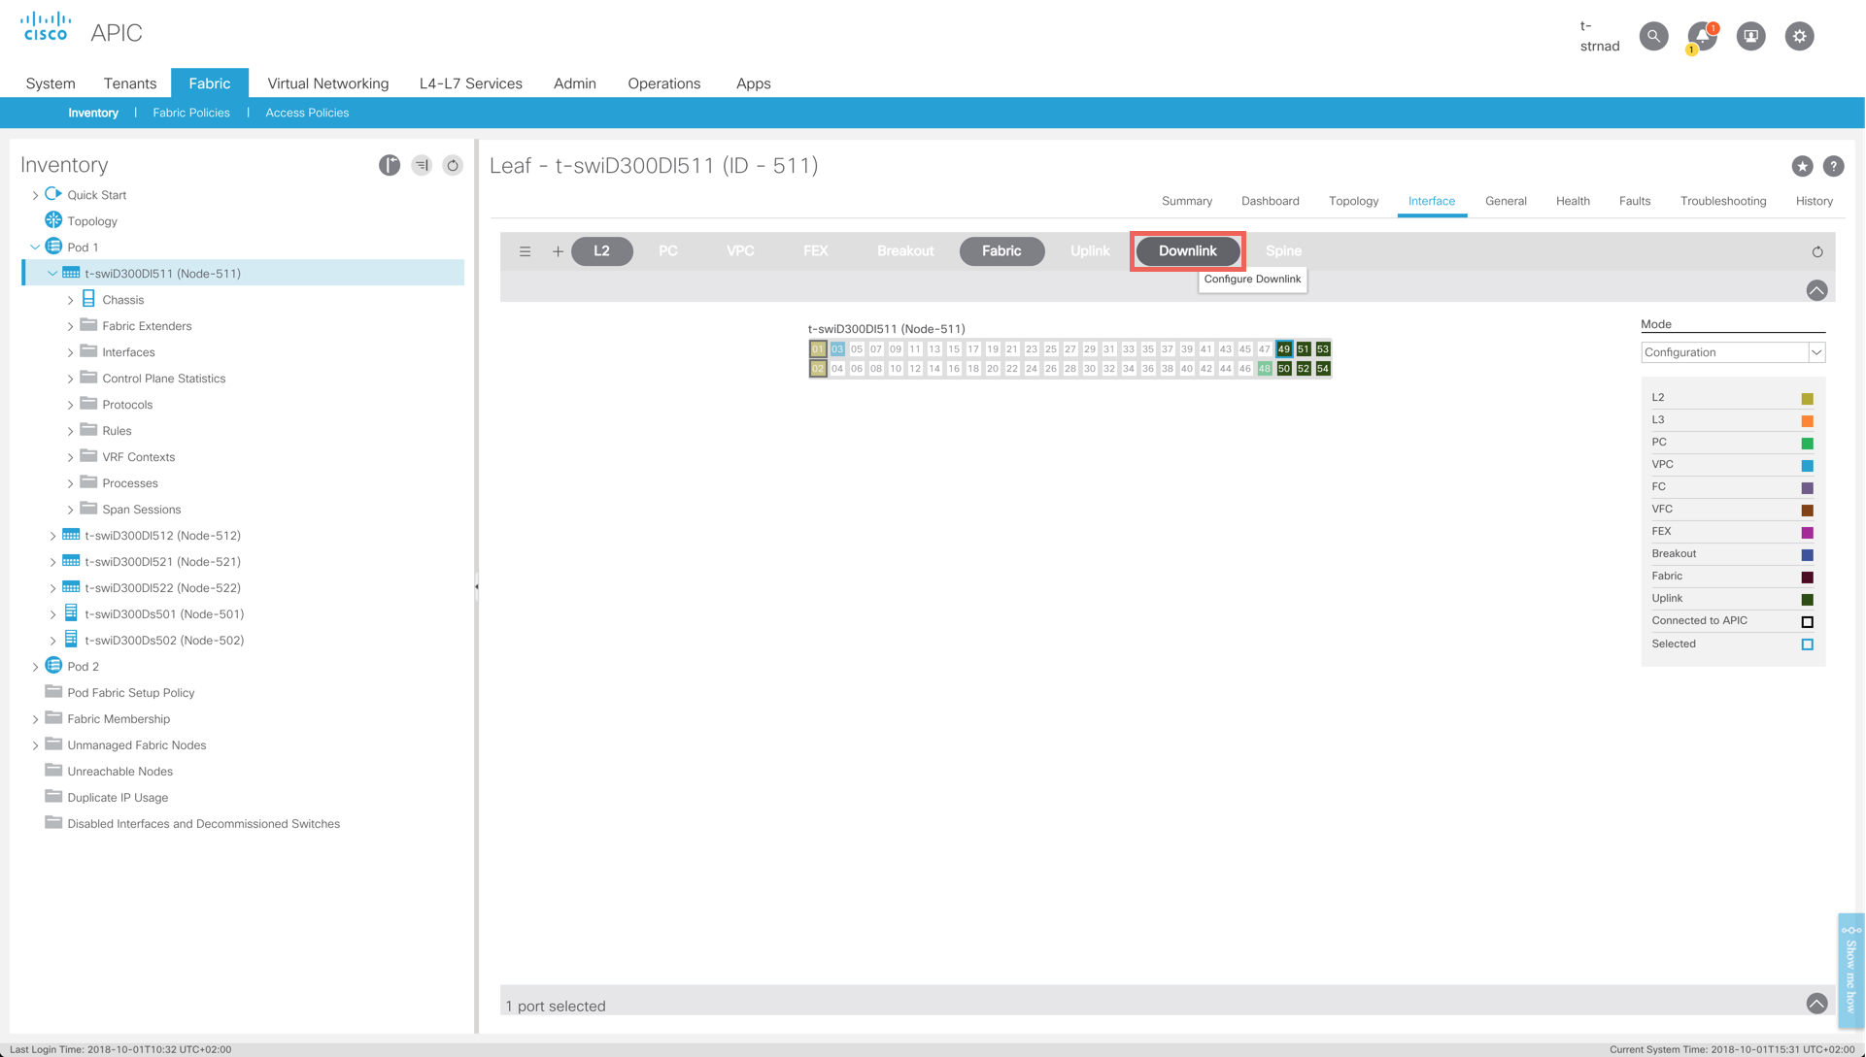
Task: Click the L2 legend color swatch
Action: click(1807, 399)
